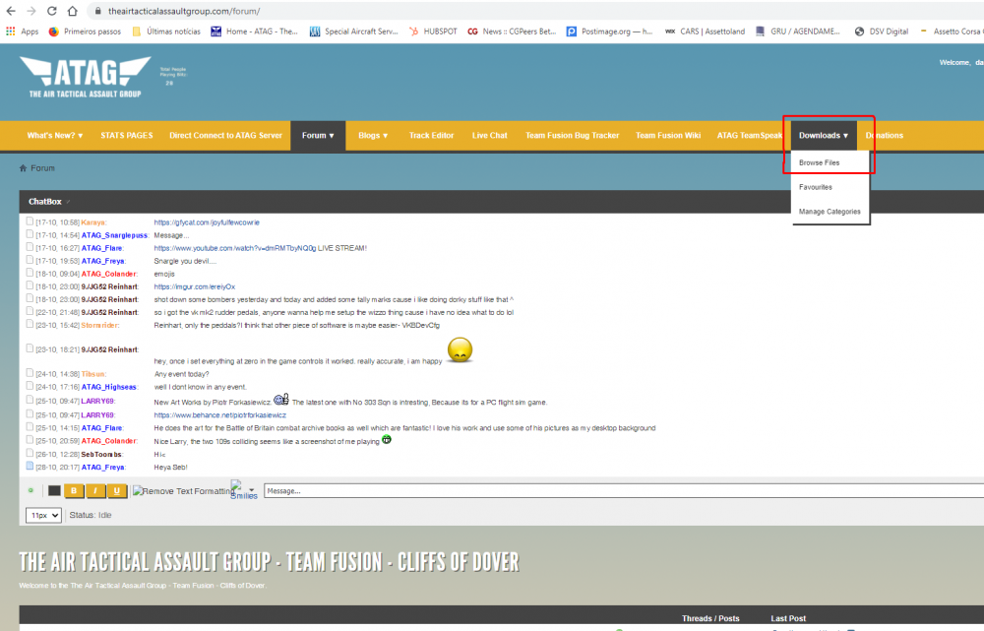Select the black text color swatch

click(54, 490)
